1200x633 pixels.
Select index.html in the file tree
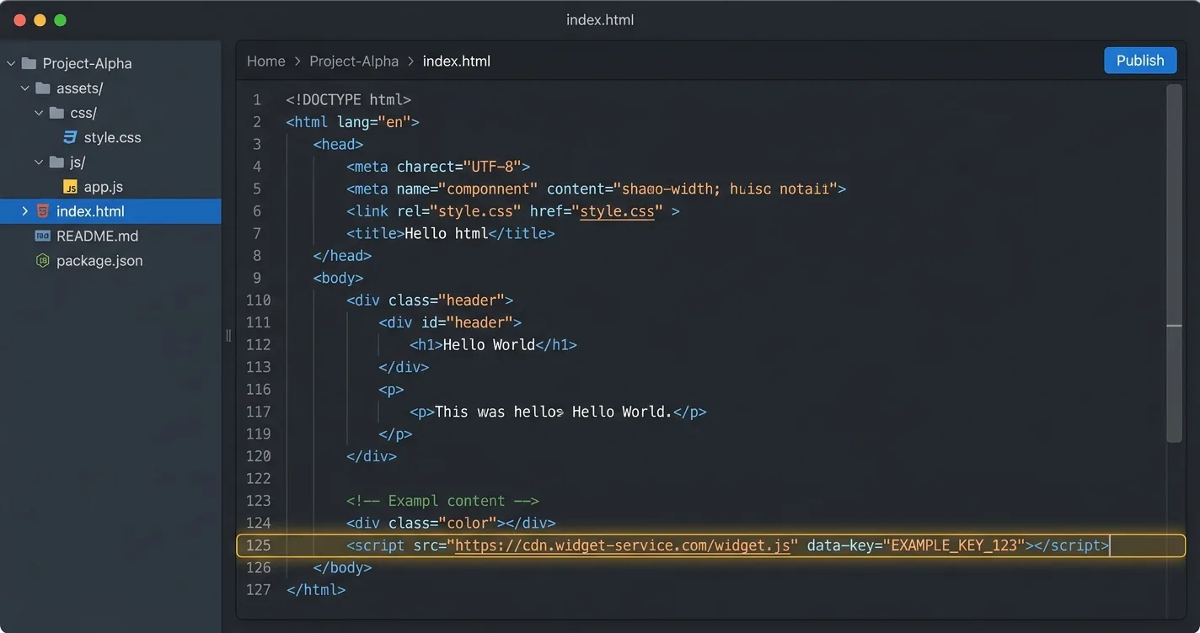click(x=90, y=211)
